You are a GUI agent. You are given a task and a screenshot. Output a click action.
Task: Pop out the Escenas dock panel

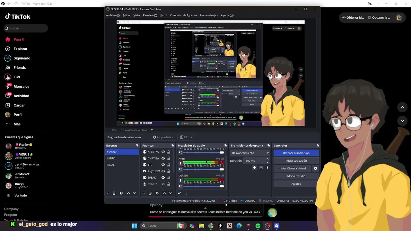pos(137,145)
